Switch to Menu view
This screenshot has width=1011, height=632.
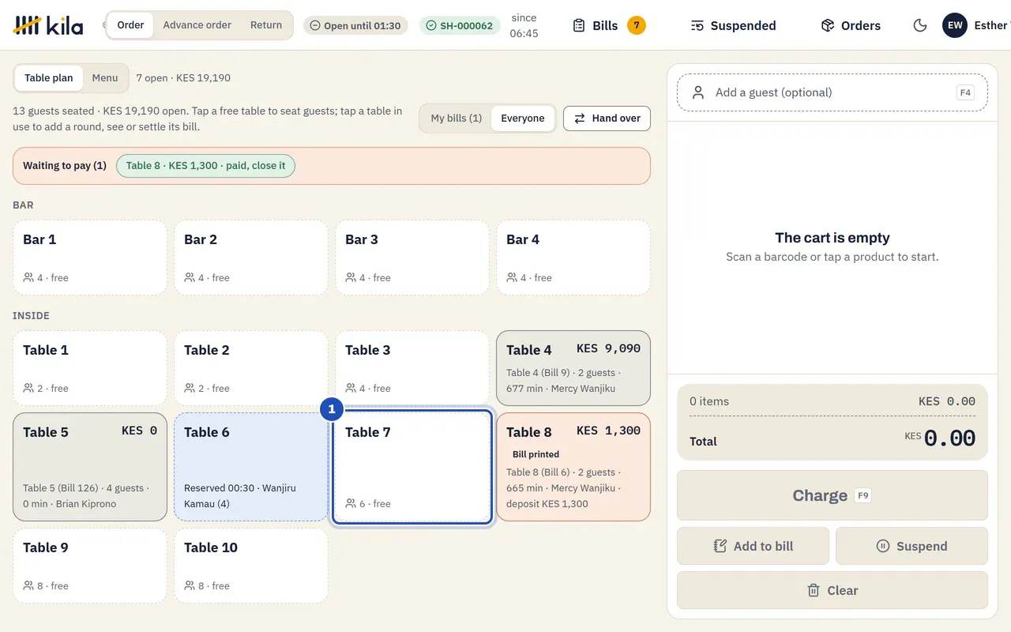point(105,77)
